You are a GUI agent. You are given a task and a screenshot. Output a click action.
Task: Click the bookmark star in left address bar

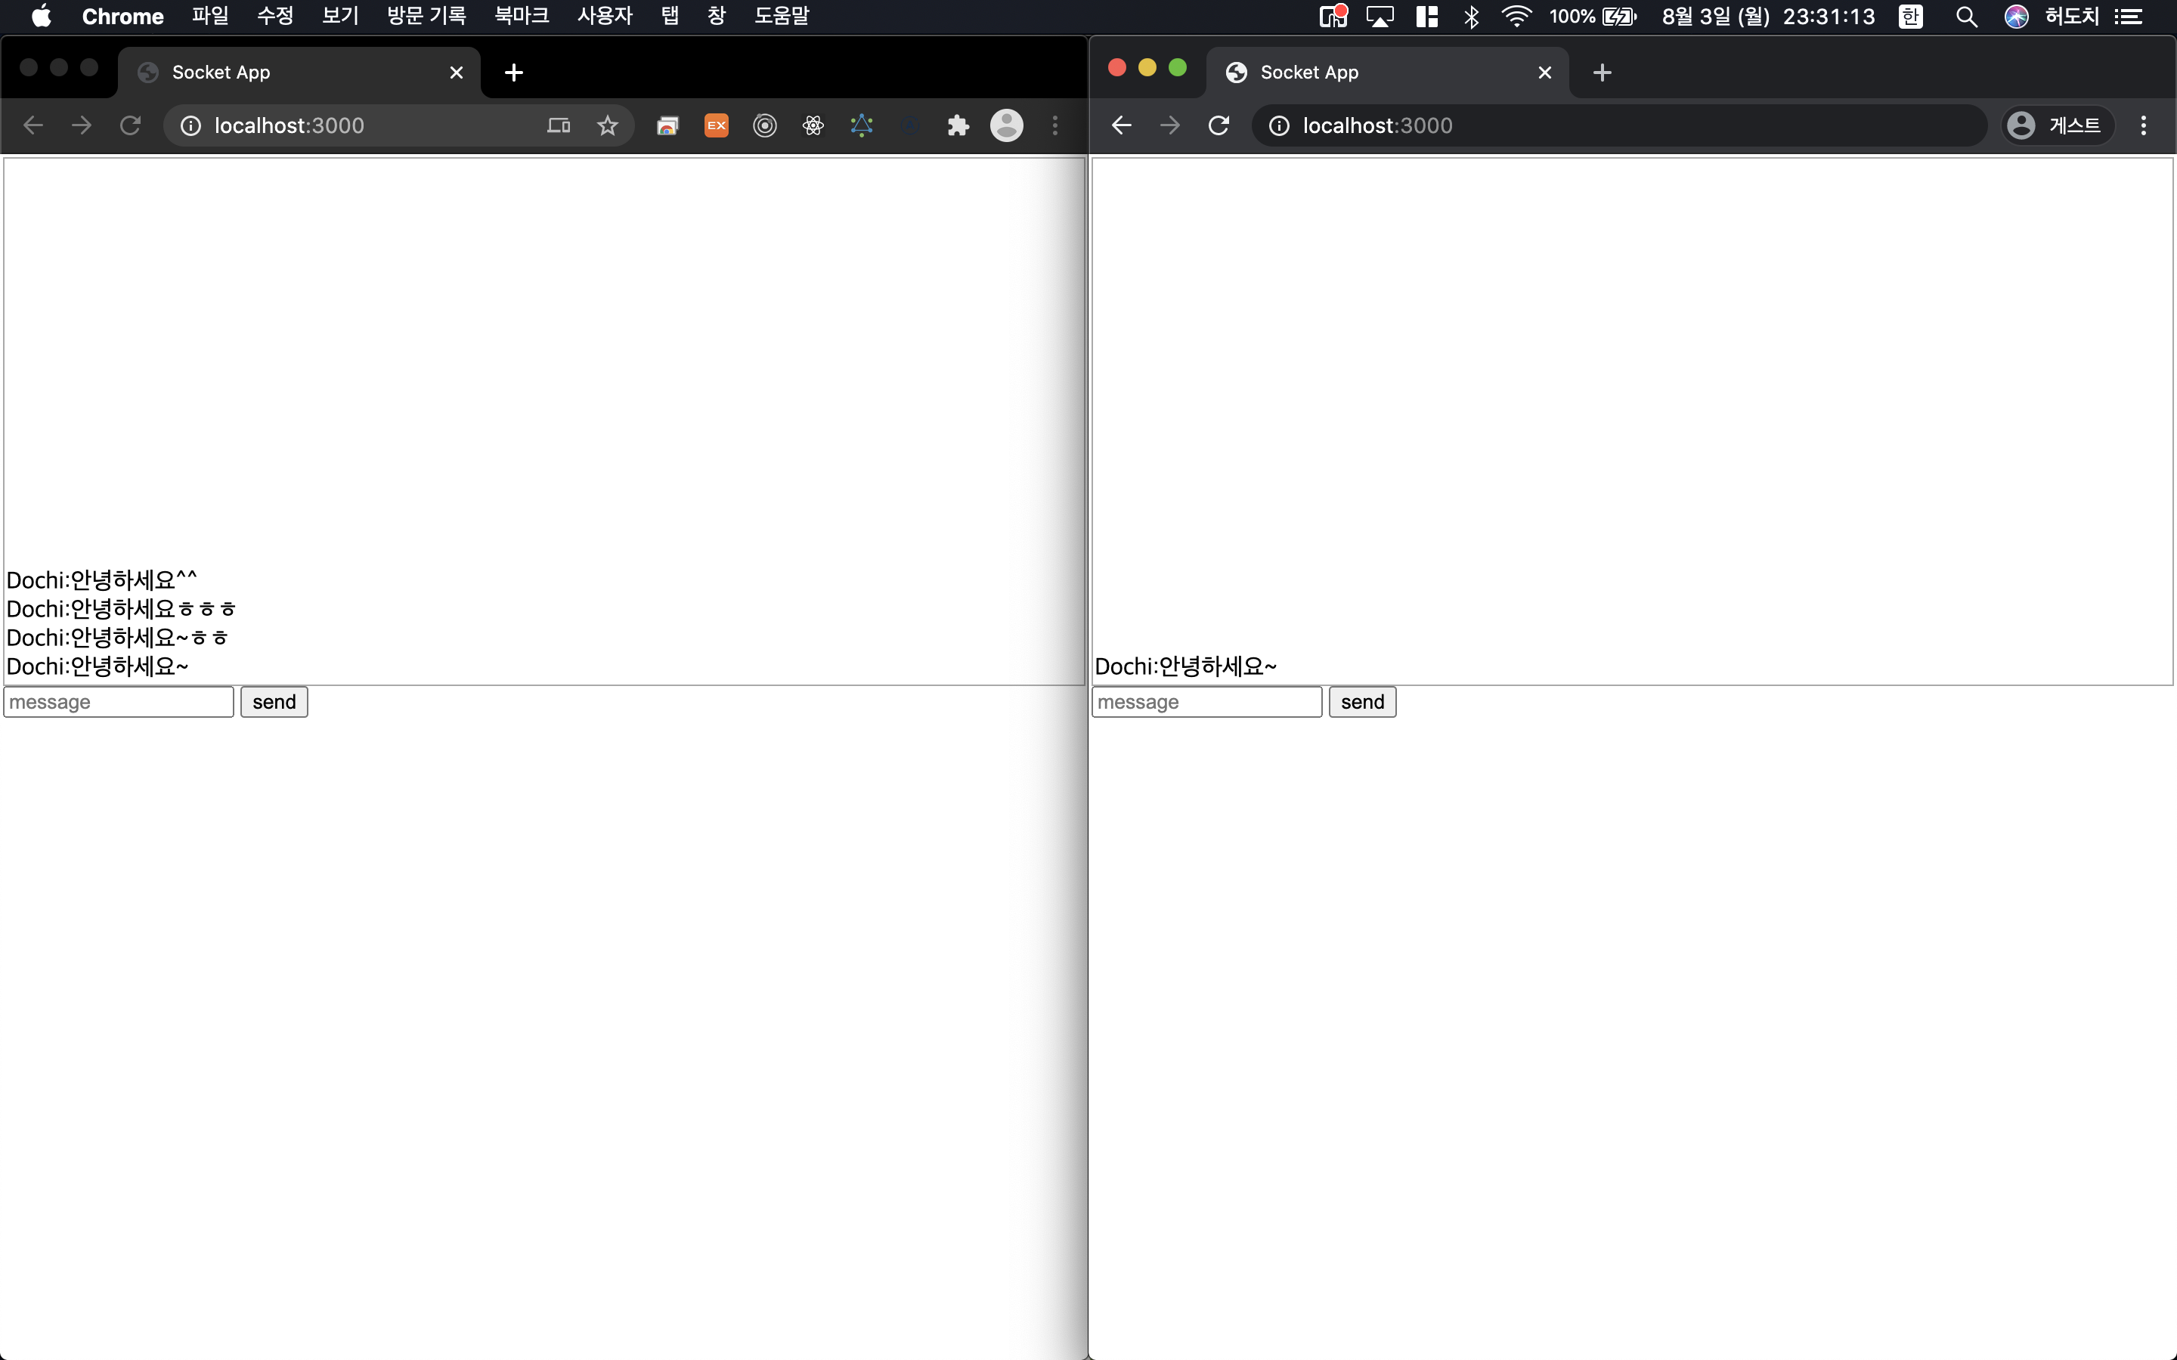point(607,125)
